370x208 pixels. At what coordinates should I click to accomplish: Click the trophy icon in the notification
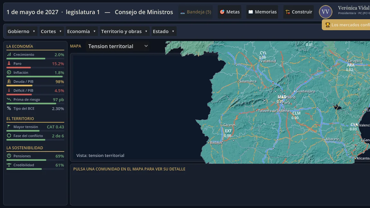pos(328,25)
